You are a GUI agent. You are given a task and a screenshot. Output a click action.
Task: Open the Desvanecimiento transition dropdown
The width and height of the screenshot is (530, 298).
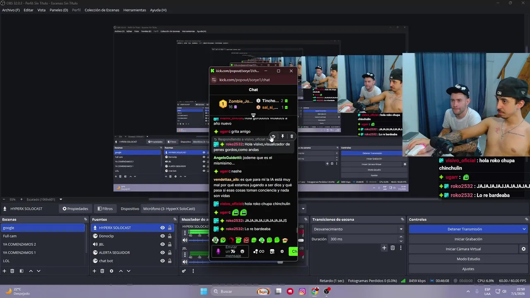[358, 229]
